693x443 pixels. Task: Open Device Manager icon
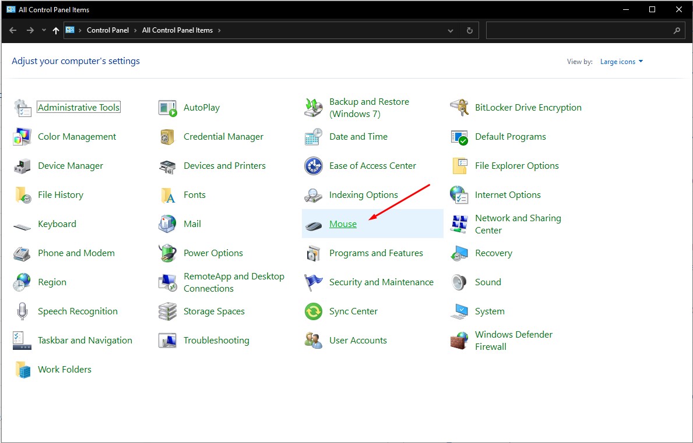22,166
